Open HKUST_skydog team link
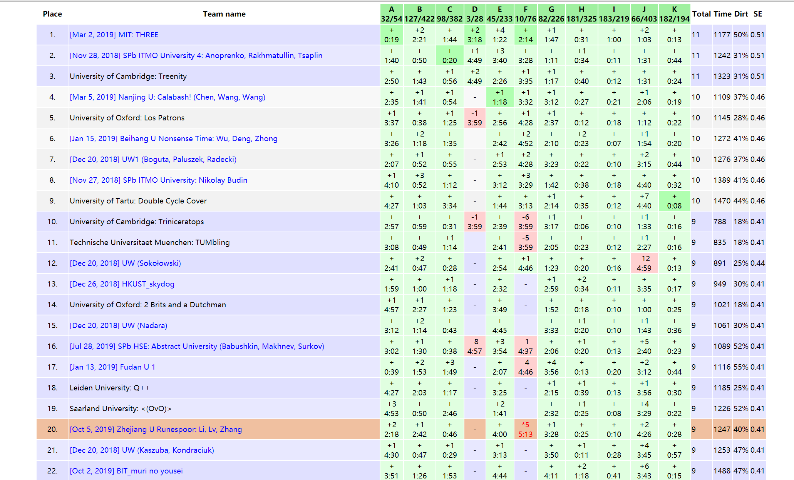 point(122,284)
